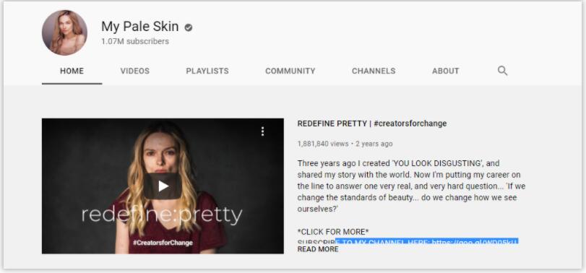Click the My Pale Skin channel name

[x=140, y=27]
